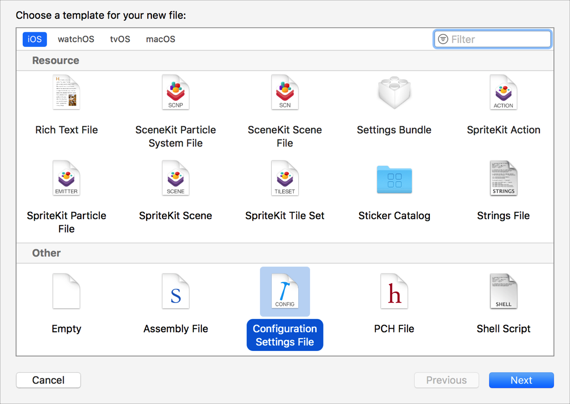Choose the SpriteKit Action template icon

point(503,92)
